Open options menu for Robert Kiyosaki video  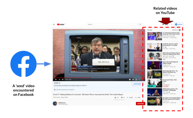[x=182, y=71]
